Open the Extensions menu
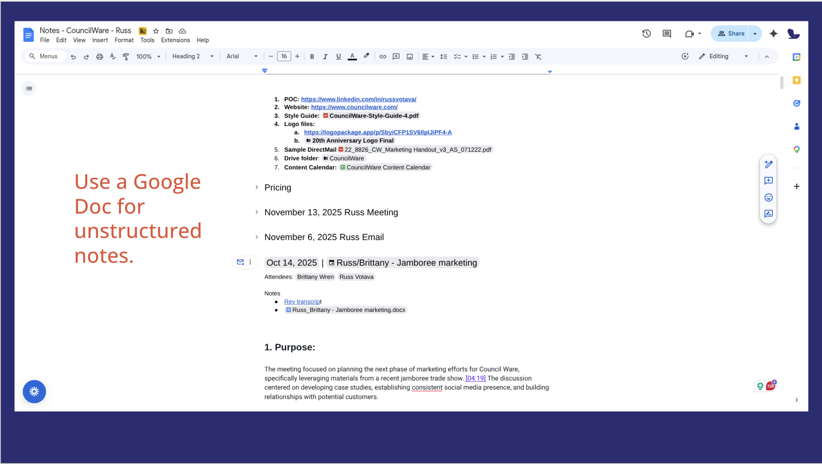The height and width of the screenshot is (464, 822). pyautogui.click(x=175, y=40)
